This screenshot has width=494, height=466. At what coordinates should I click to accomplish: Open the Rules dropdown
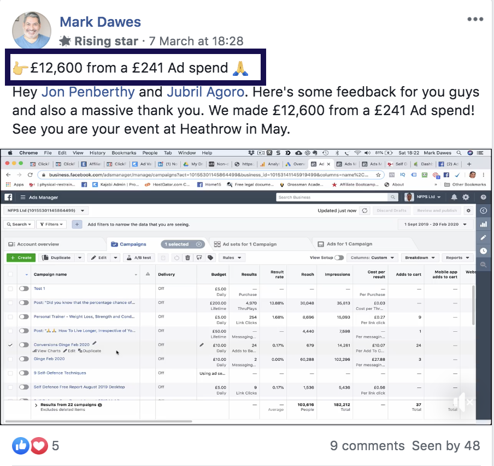pos(232,258)
